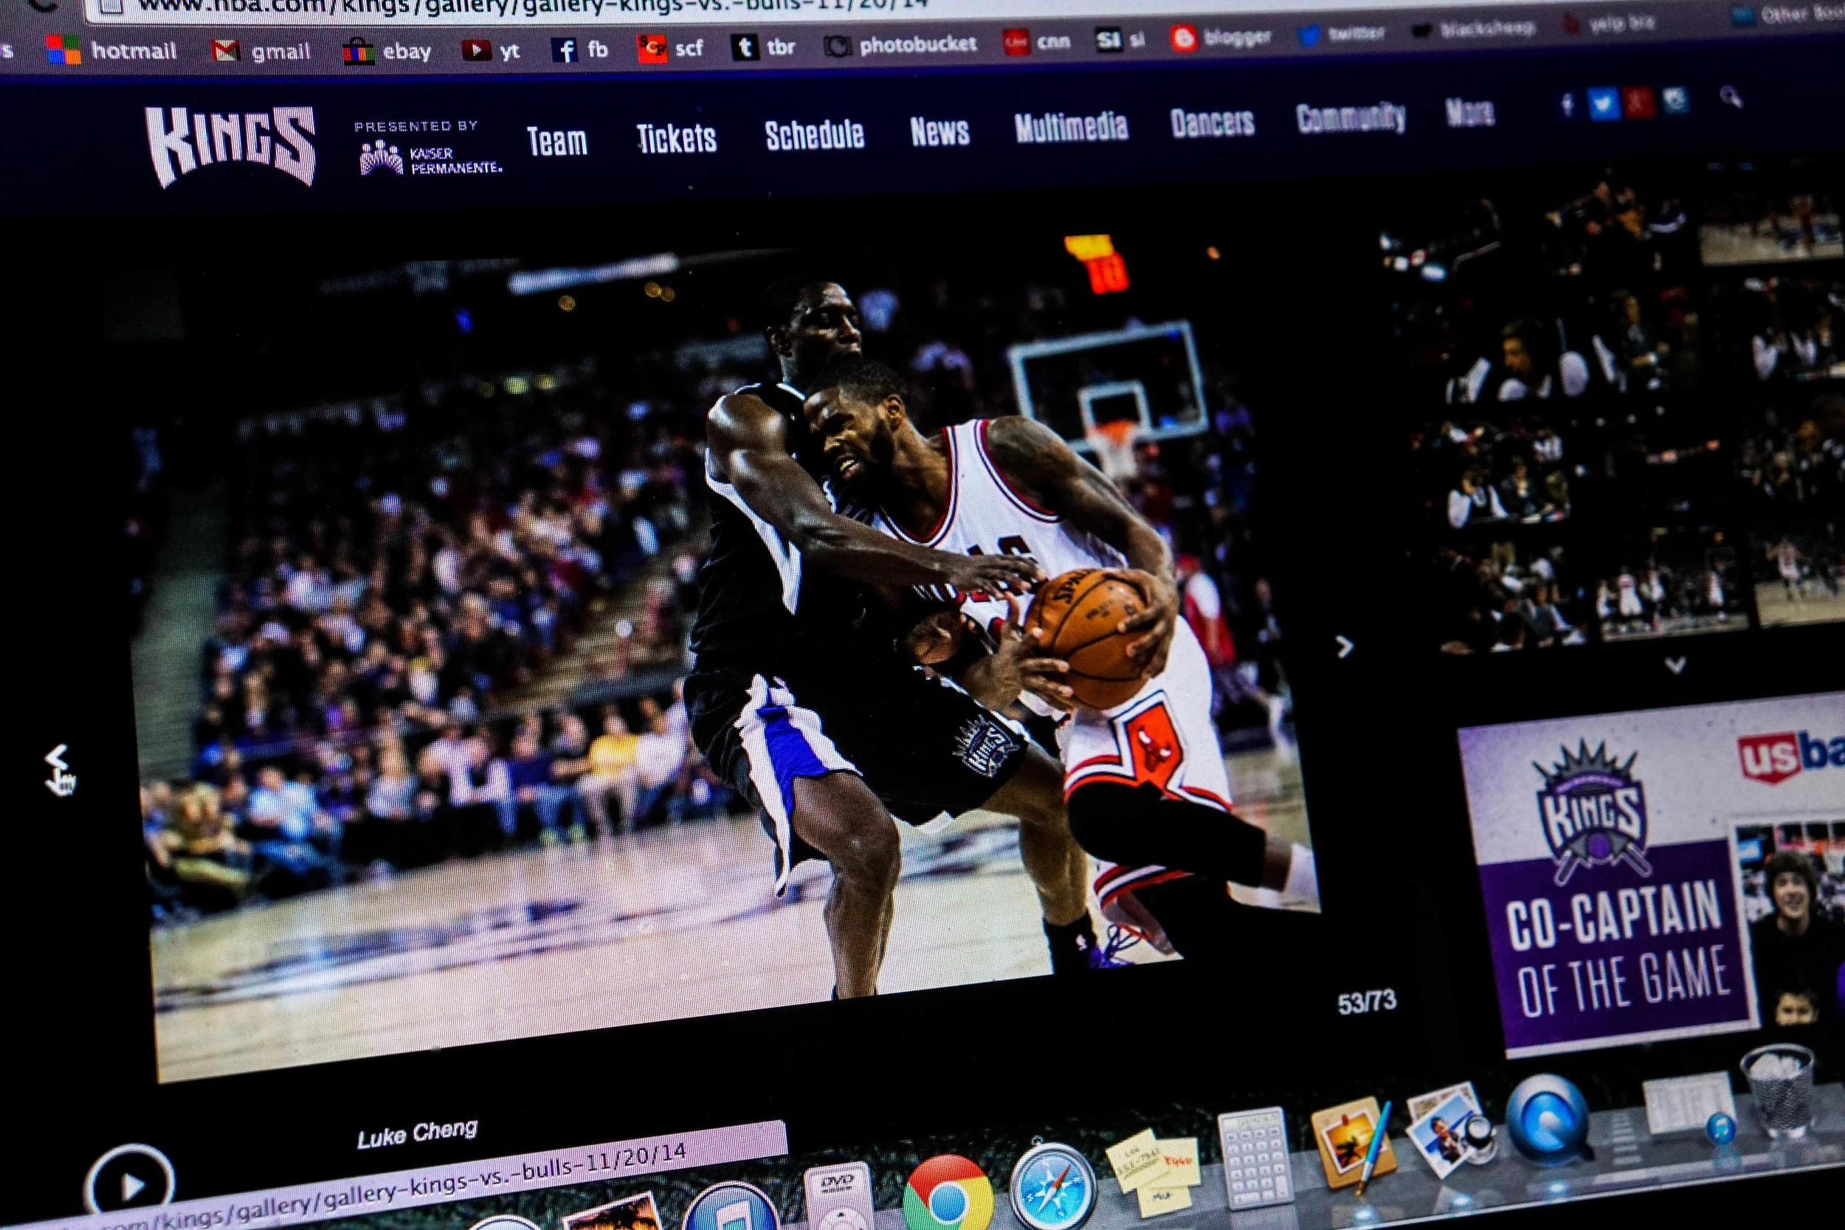This screenshot has height=1230, width=1845.
Task: Go to next gallery photo arrow
Action: tap(1344, 646)
